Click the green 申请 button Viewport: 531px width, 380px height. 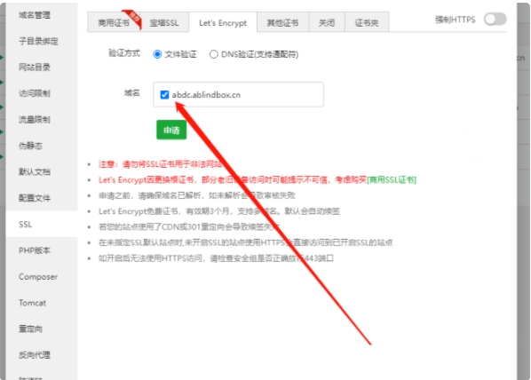point(171,130)
